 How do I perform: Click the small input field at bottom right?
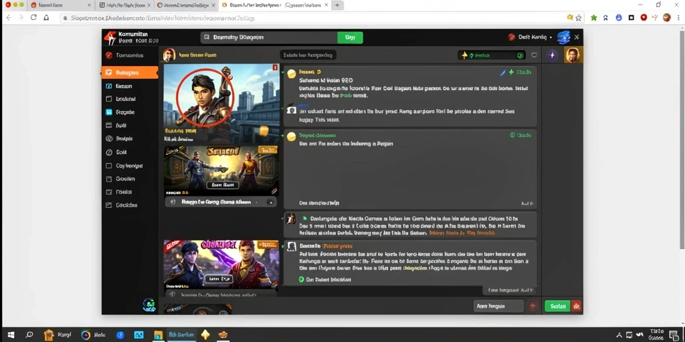(x=498, y=306)
